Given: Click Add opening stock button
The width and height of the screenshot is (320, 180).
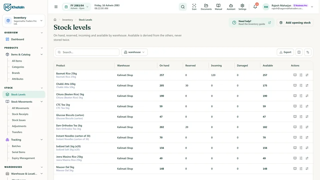Looking at the screenshot, I should (295, 23).
